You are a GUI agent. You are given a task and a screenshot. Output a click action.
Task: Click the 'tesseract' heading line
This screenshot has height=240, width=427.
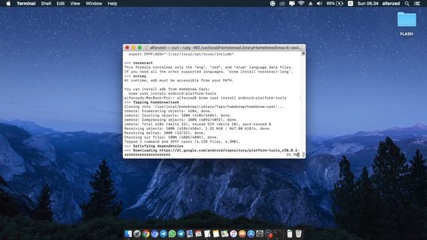pyautogui.click(x=138, y=63)
